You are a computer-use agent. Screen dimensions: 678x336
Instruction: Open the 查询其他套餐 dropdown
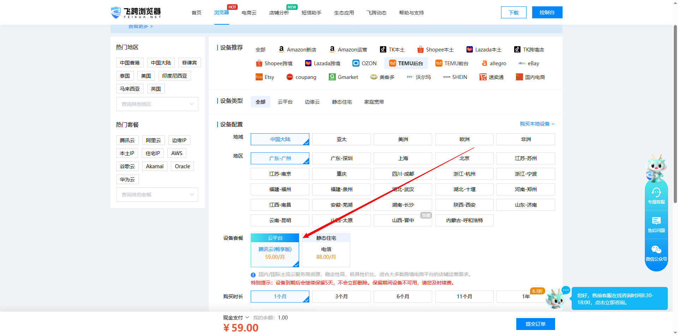157,195
